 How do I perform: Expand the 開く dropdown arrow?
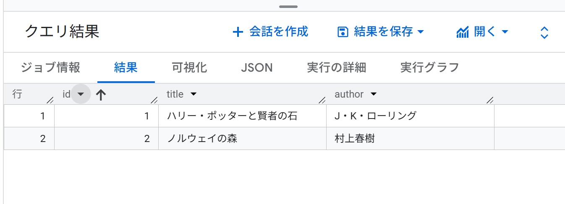pos(505,32)
